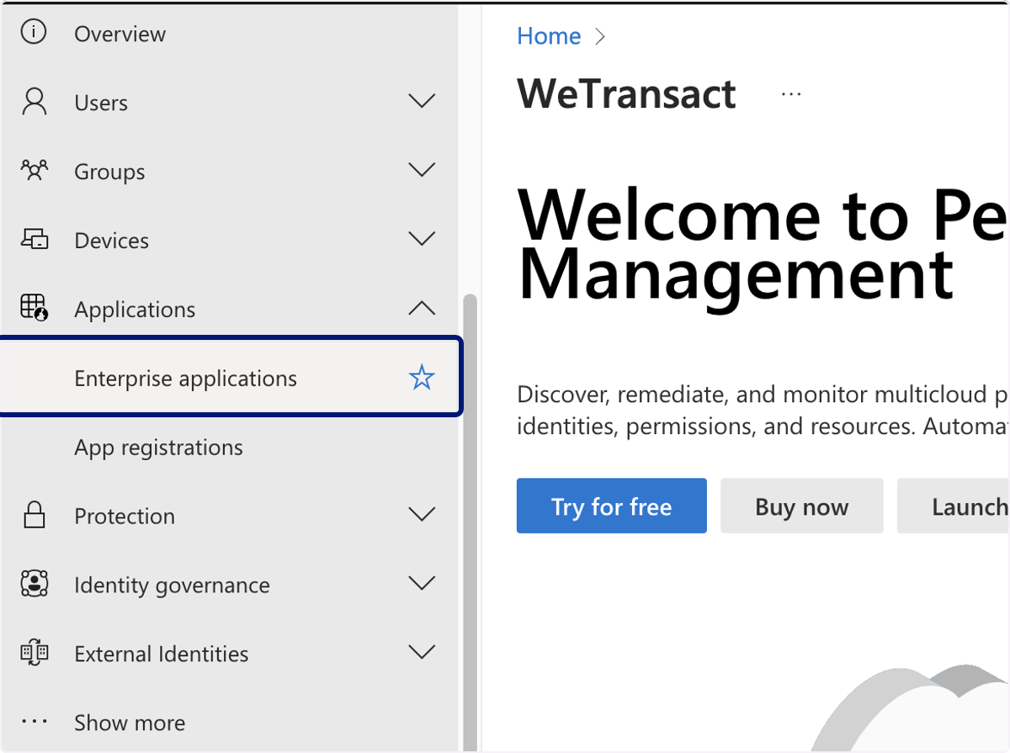Expand the Identity governance chevron
Image resolution: width=1010 pixels, height=753 pixels.
[x=422, y=584]
